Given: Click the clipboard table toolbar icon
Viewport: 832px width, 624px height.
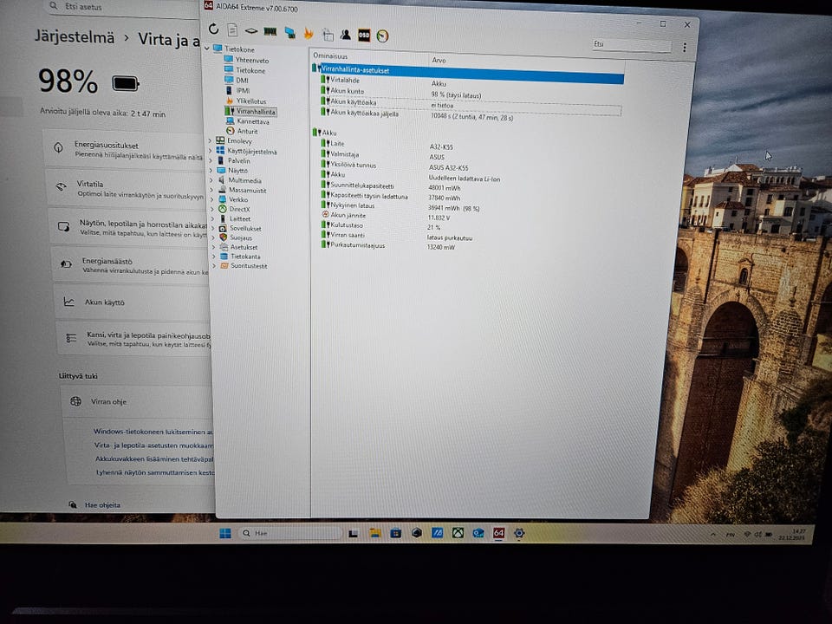Looking at the screenshot, I should [328, 35].
